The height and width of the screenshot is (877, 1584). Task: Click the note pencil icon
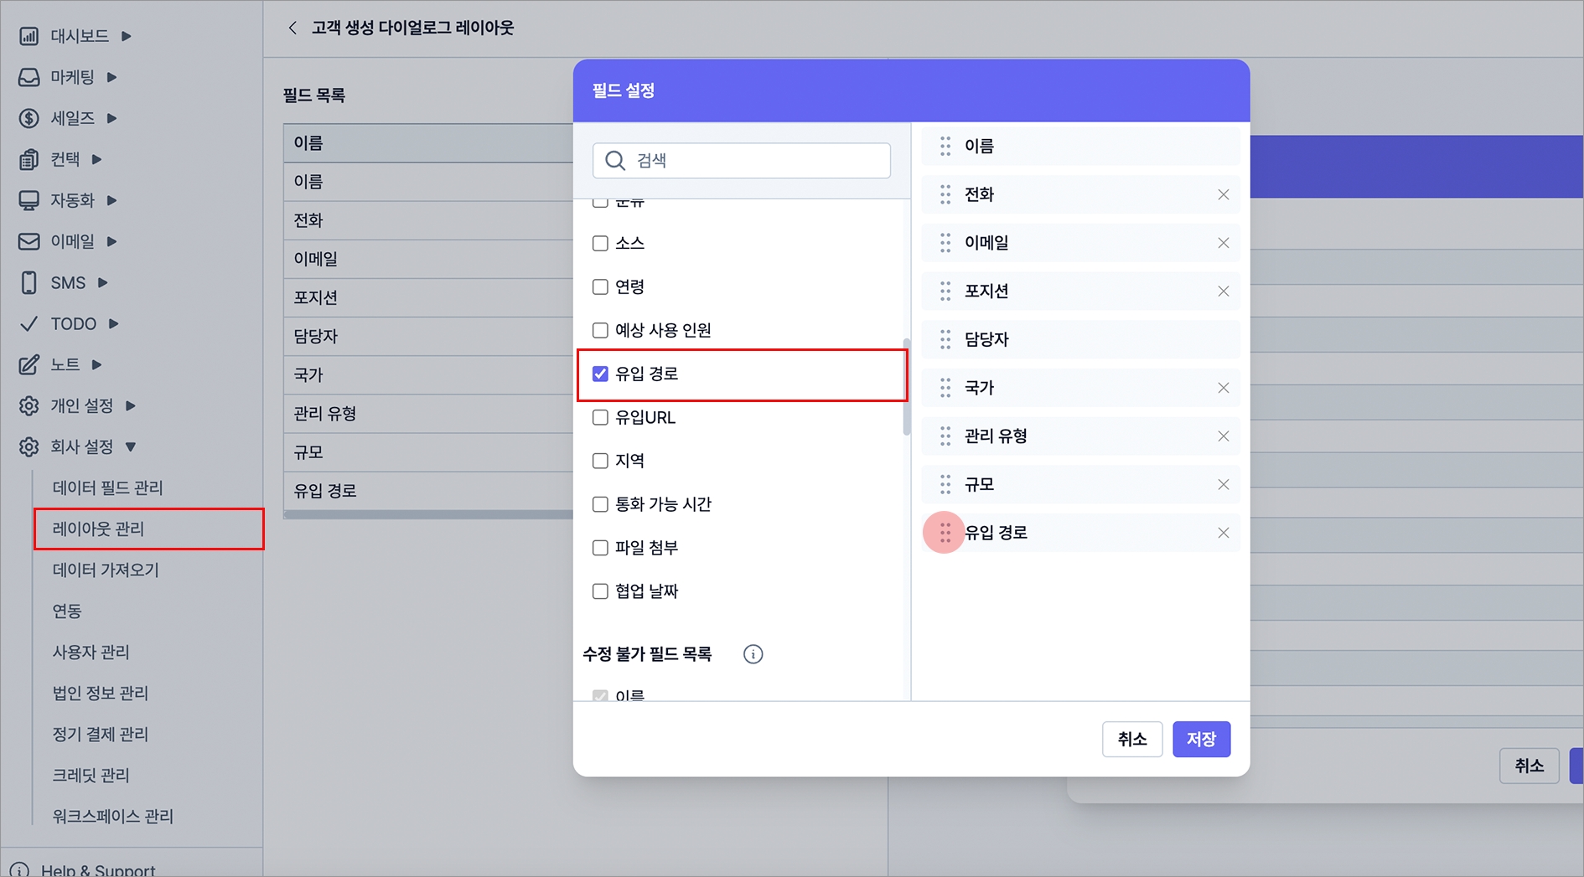(x=28, y=364)
